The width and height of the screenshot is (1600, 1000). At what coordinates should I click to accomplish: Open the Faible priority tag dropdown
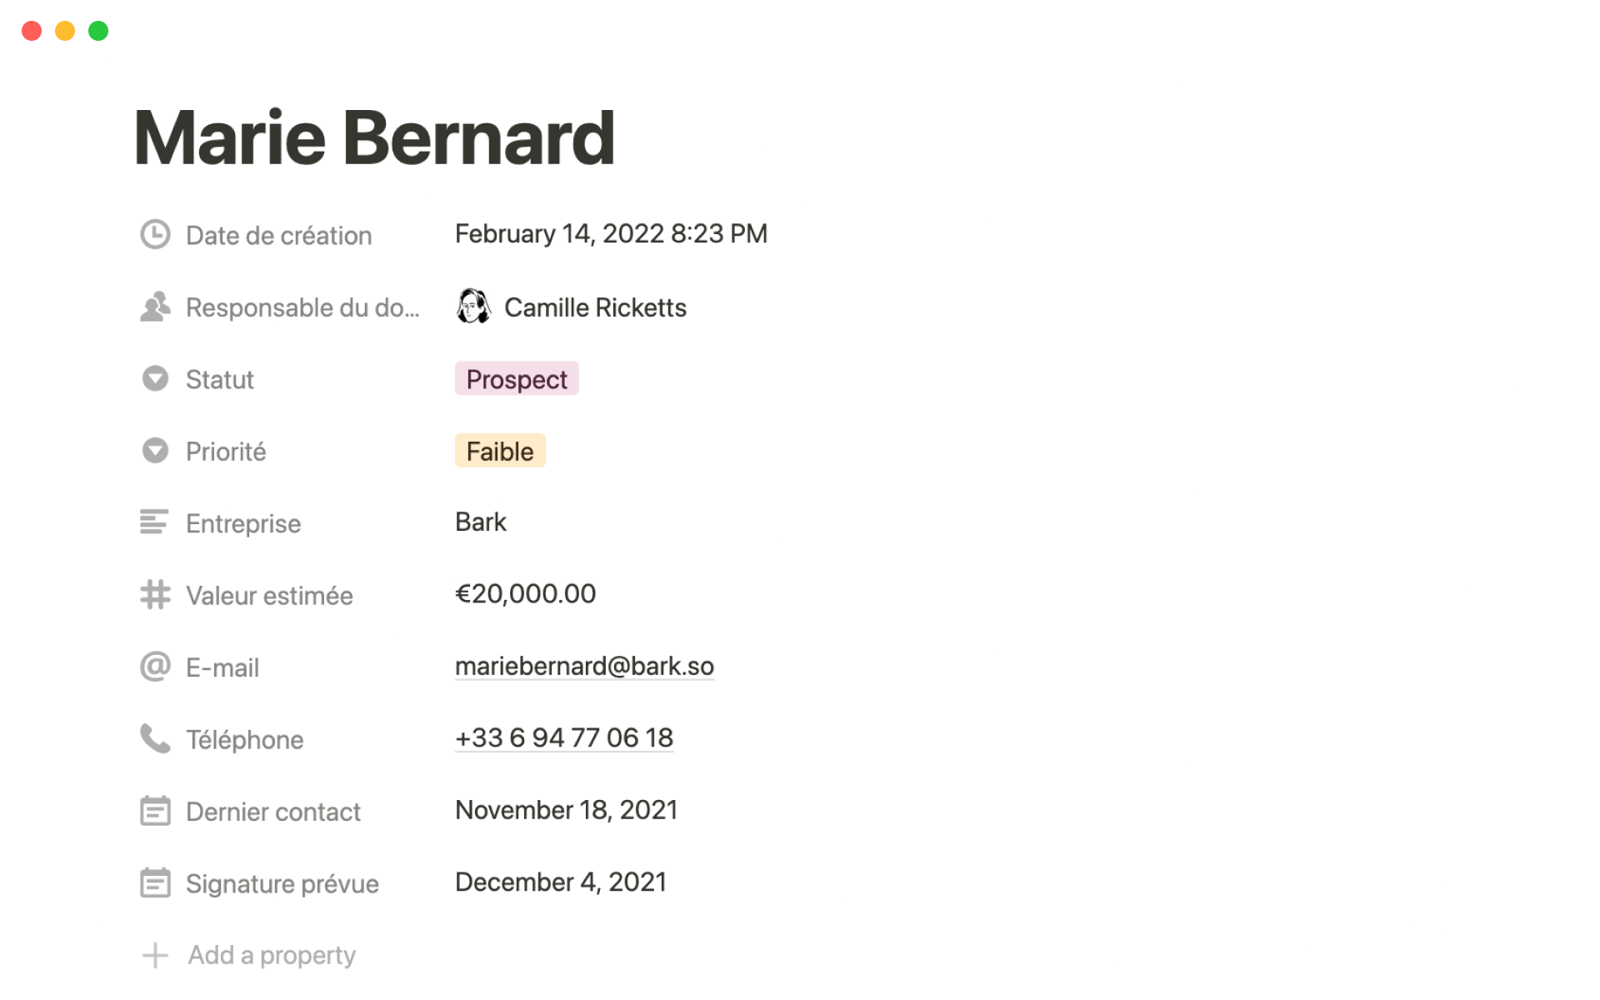click(500, 451)
